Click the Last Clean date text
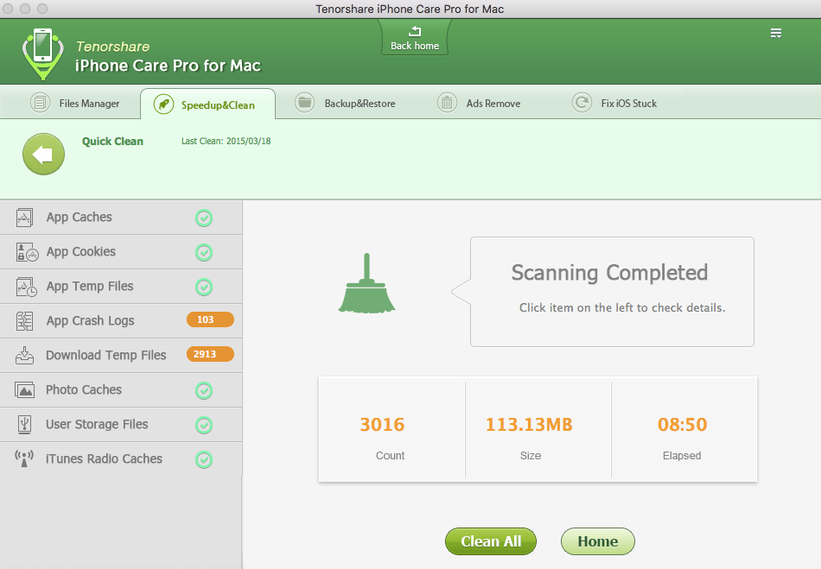 pos(226,142)
